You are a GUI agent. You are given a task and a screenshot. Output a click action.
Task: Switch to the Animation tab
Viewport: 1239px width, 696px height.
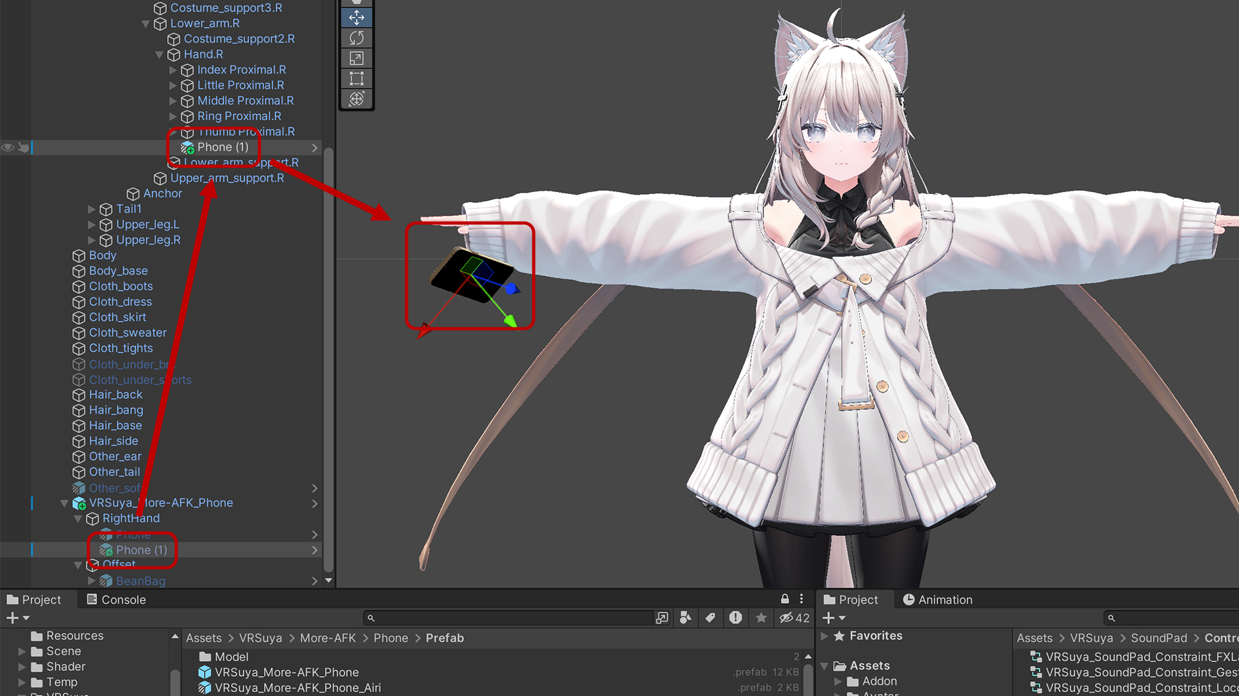click(x=938, y=599)
